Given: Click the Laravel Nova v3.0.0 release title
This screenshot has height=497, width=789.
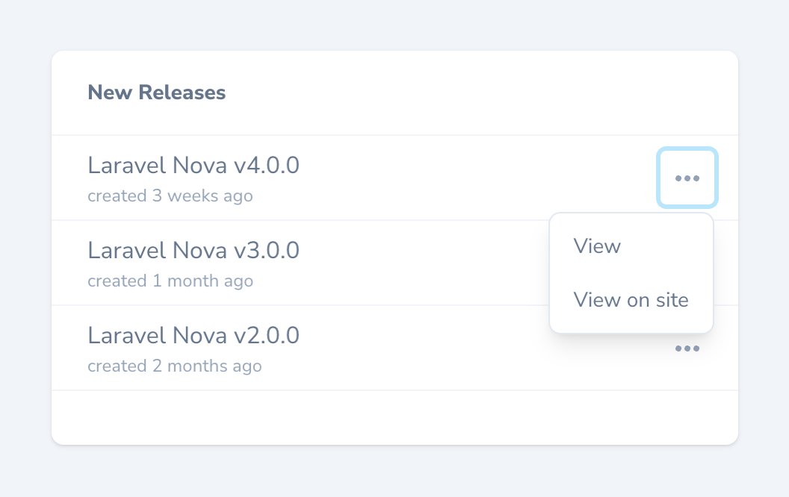Looking at the screenshot, I should [x=194, y=250].
